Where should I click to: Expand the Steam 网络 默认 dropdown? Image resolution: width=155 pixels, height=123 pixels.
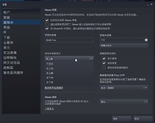124,102
